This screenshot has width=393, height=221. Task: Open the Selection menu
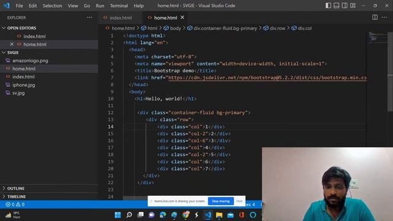[x=52, y=6]
